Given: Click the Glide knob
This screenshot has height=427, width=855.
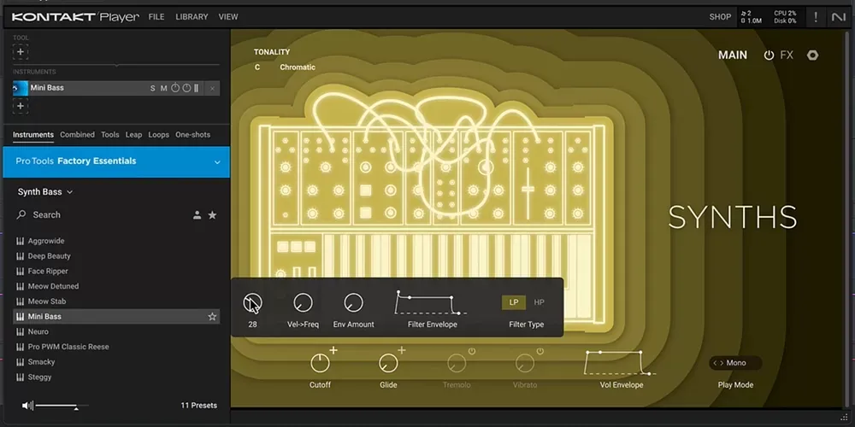Looking at the screenshot, I should [x=388, y=363].
